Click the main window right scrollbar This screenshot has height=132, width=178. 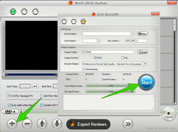175,62
